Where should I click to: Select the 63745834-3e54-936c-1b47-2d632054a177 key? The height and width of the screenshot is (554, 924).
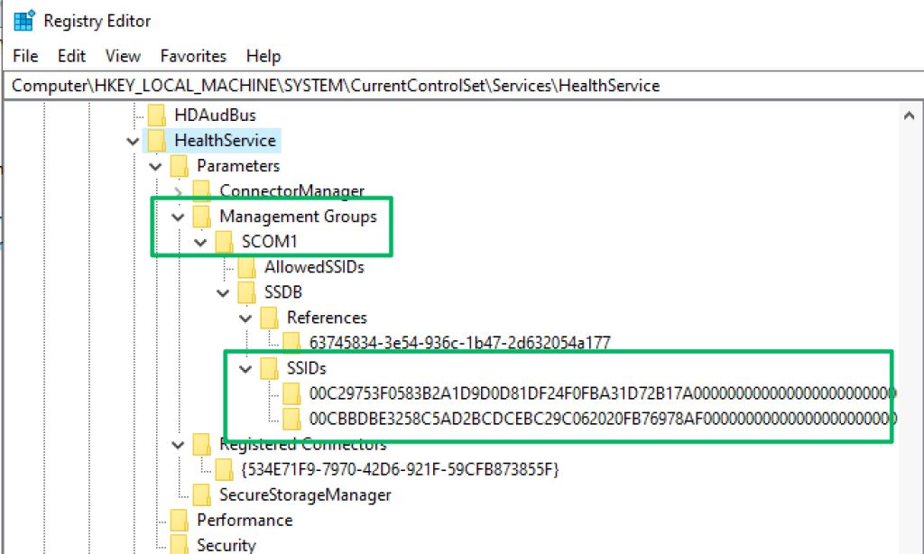coord(459,343)
